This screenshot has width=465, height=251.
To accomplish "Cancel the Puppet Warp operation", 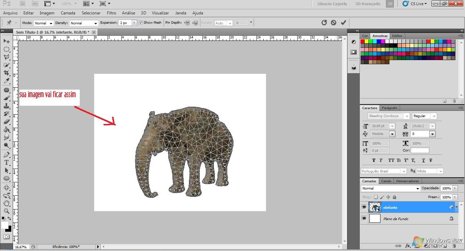I will [x=333, y=23].
